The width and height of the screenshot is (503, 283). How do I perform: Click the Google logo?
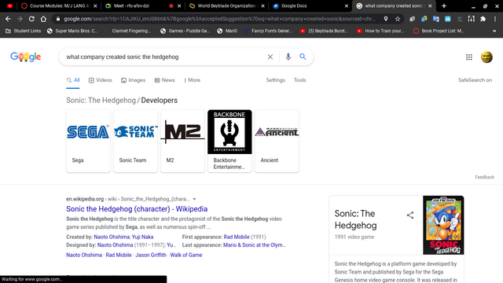pyautogui.click(x=26, y=57)
